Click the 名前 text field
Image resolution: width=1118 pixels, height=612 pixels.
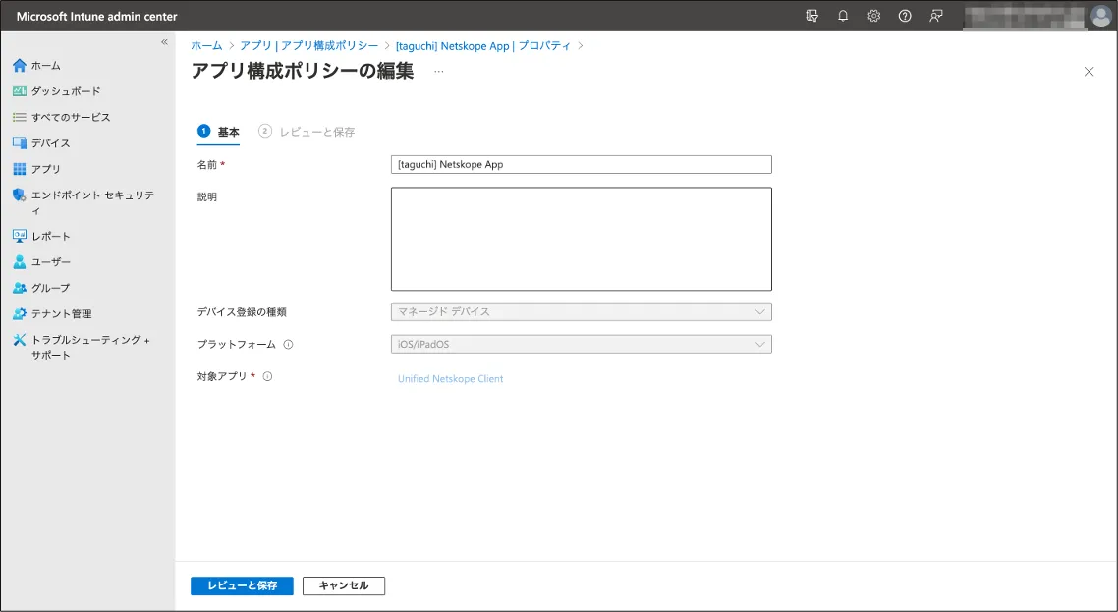click(581, 165)
